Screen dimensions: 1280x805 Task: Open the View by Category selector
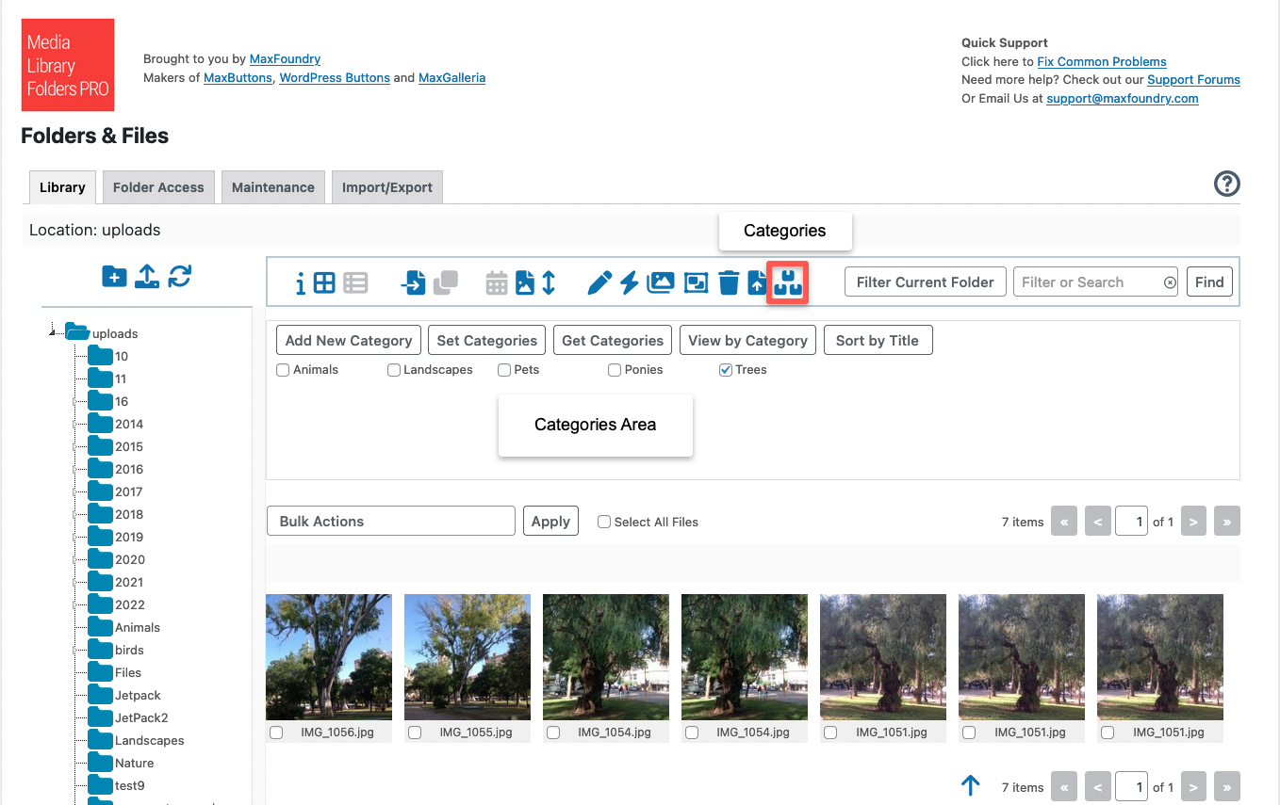747,340
